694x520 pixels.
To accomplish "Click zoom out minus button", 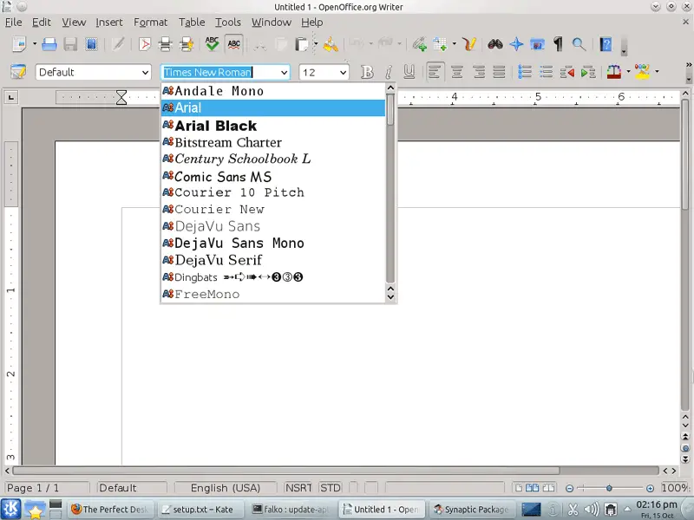I will 570,488.
